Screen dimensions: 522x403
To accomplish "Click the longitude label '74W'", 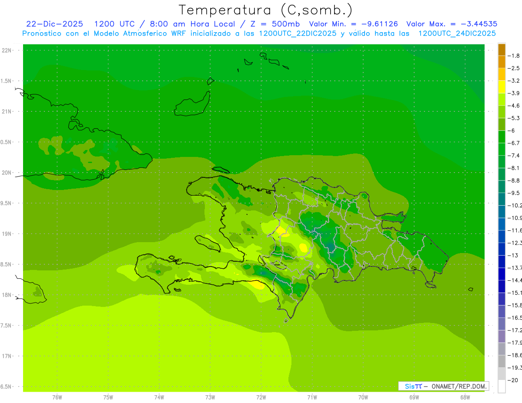I will coord(159,397).
